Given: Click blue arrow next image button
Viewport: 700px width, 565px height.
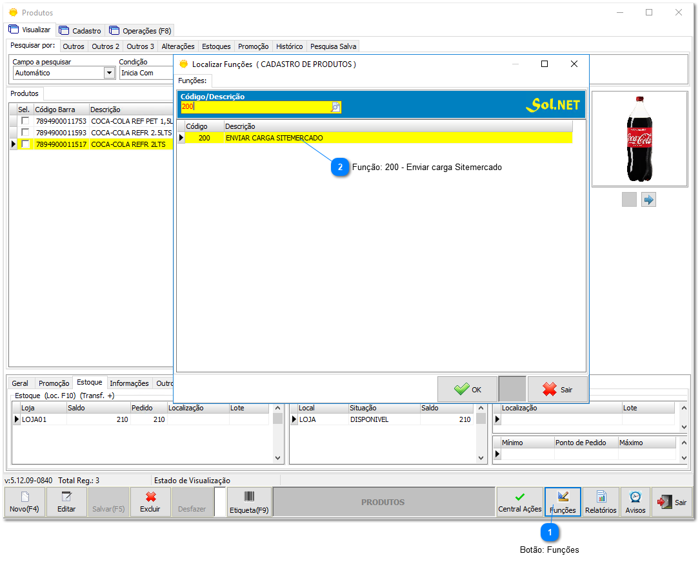Looking at the screenshot, I should click(648, 200).
